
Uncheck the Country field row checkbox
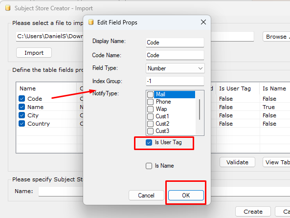point(22,124)
